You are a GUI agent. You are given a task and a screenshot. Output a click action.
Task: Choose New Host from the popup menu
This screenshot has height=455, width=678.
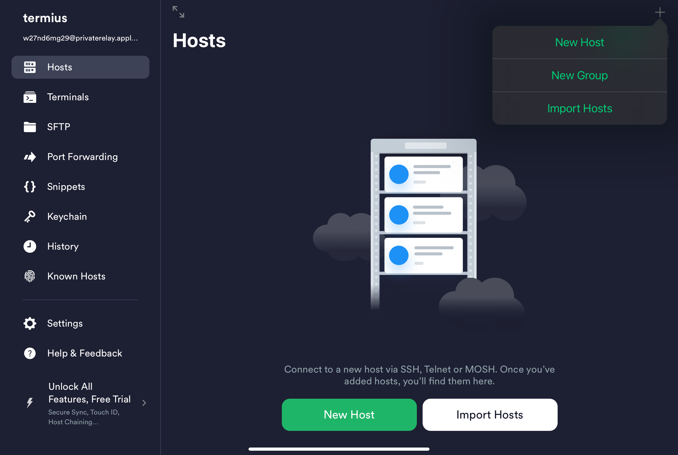(x=579, y=42)
